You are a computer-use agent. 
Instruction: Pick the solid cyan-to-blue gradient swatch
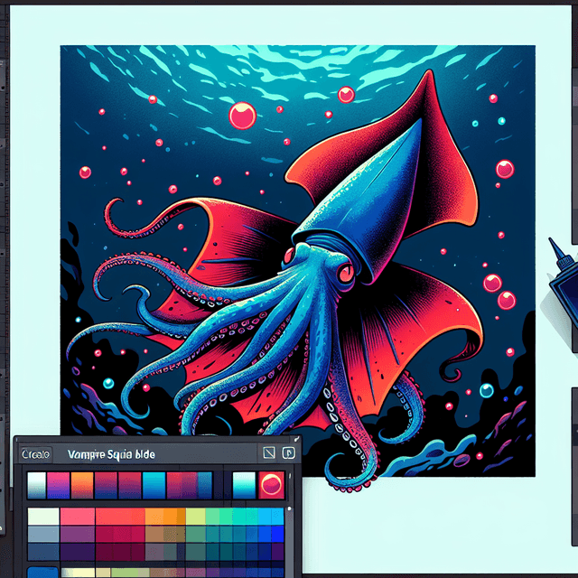point(154,486)
